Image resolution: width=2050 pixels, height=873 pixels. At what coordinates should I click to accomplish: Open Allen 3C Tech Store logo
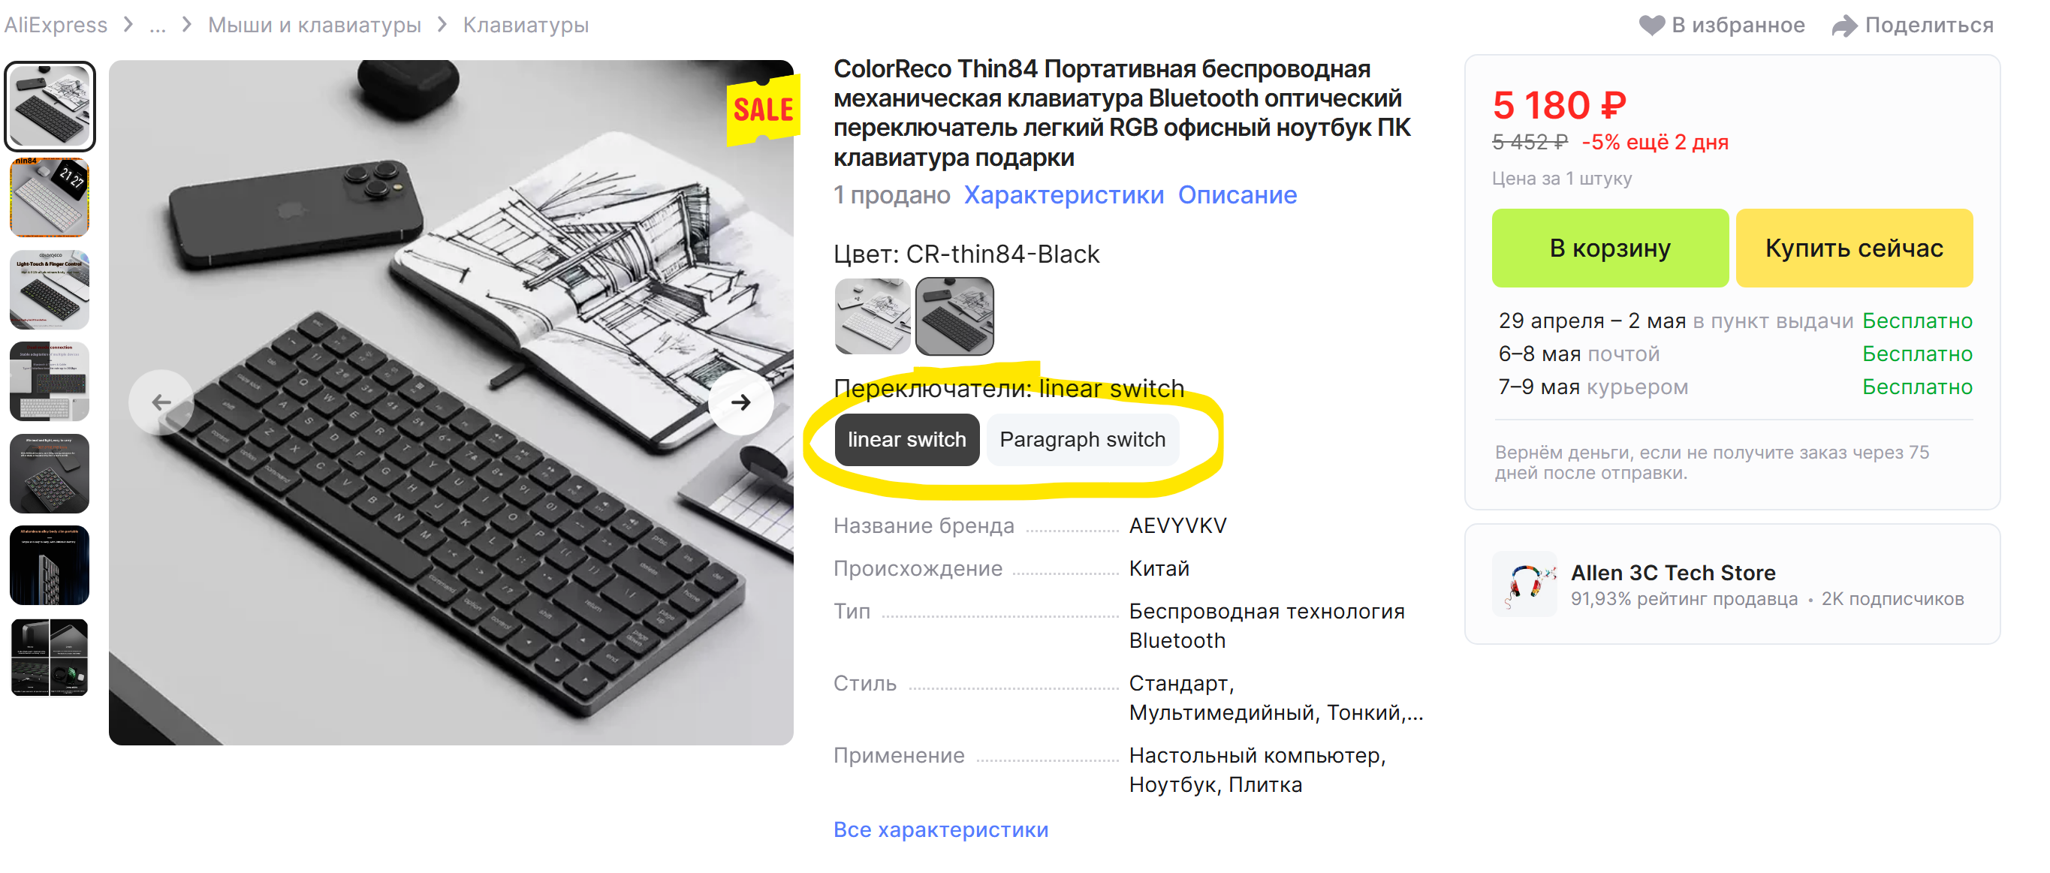(1525, 583)
